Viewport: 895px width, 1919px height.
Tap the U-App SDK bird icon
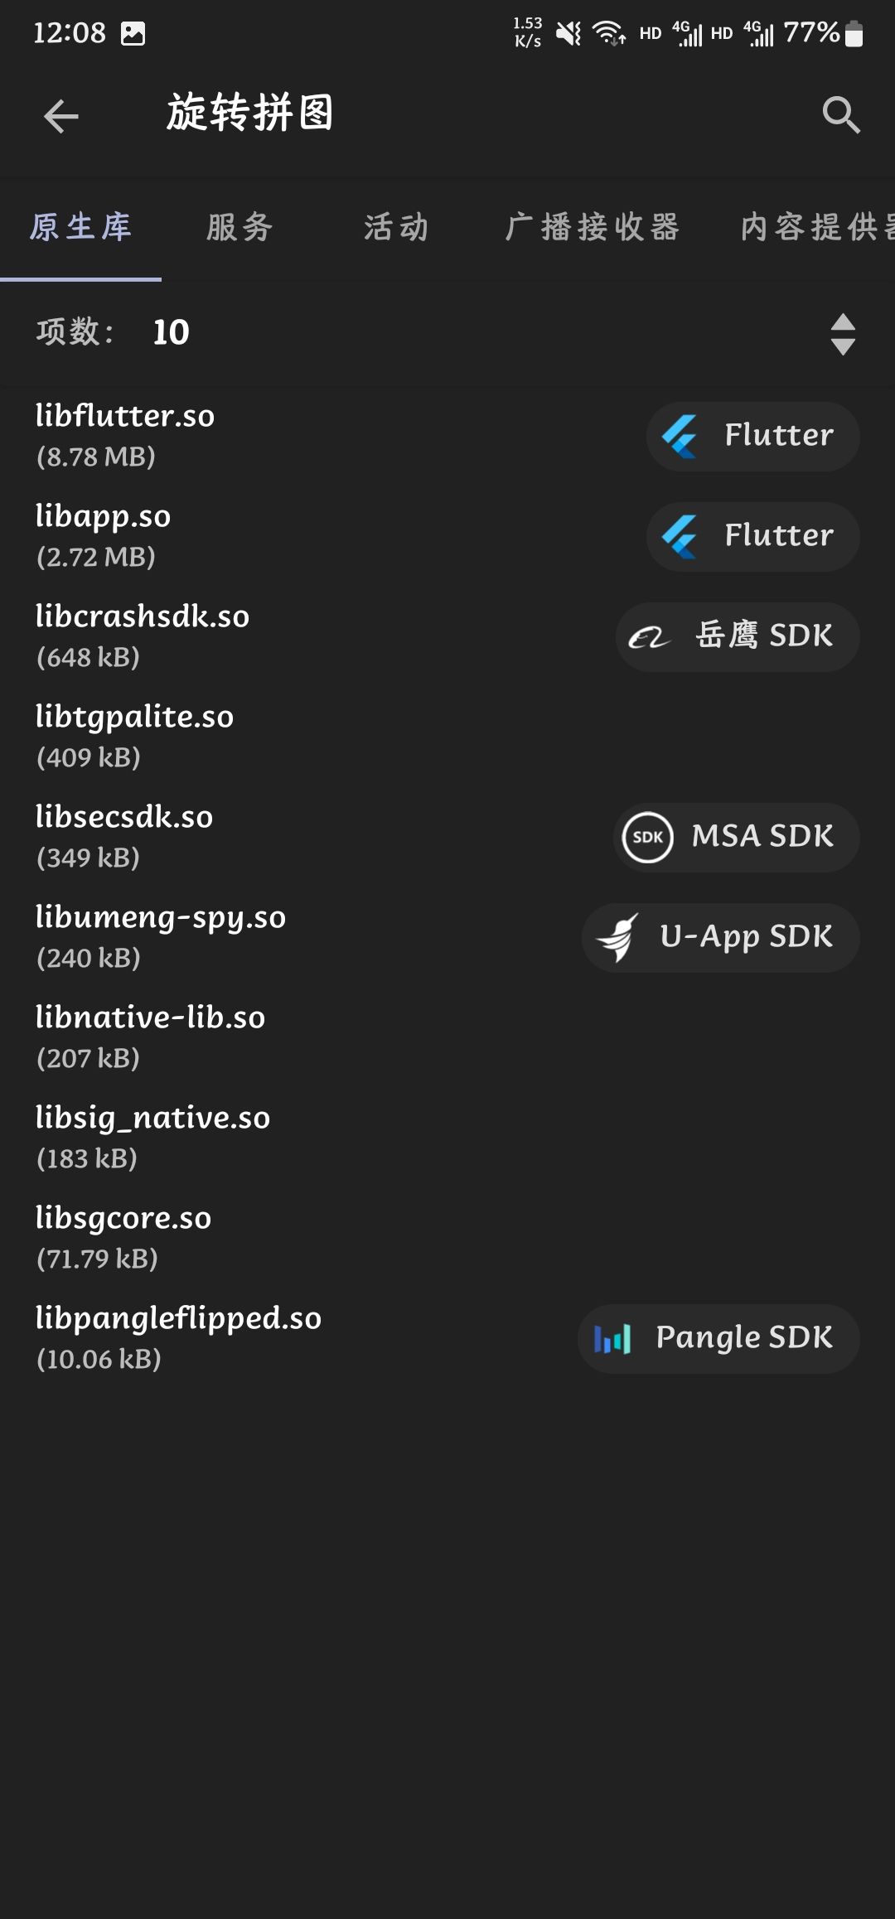click(617, 937)
